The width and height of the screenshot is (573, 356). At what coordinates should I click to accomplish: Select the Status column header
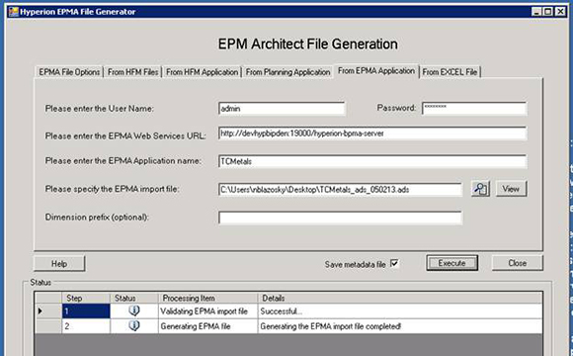pos(134,298)
